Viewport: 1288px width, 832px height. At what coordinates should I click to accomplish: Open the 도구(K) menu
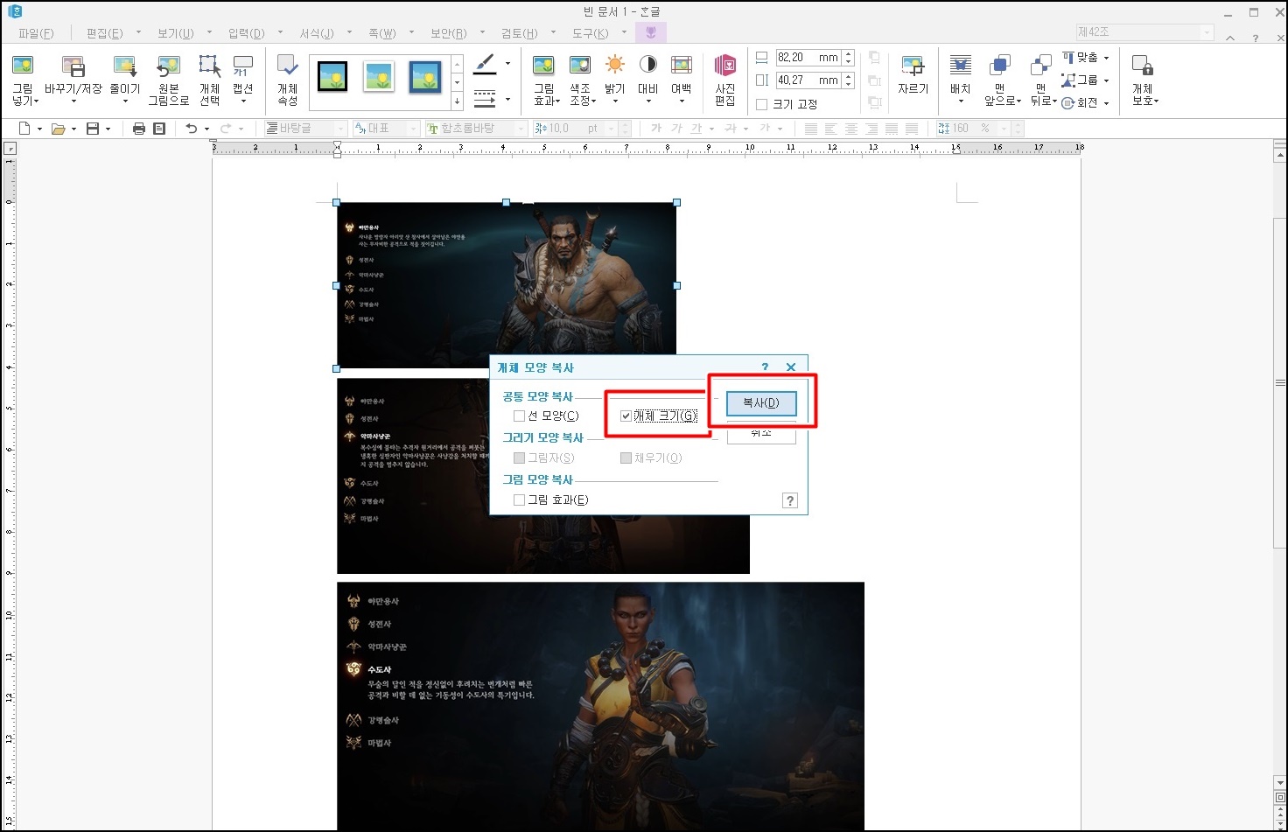click(591, 33)
